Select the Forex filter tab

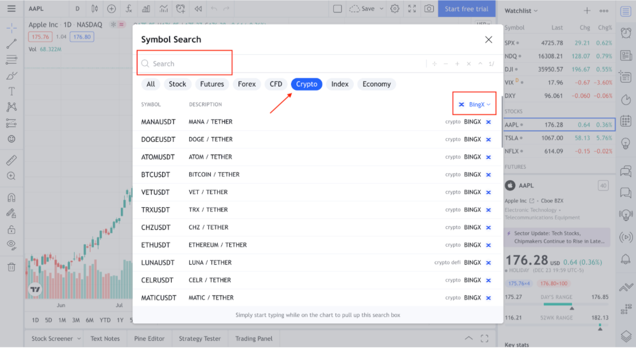click(247, 84)
